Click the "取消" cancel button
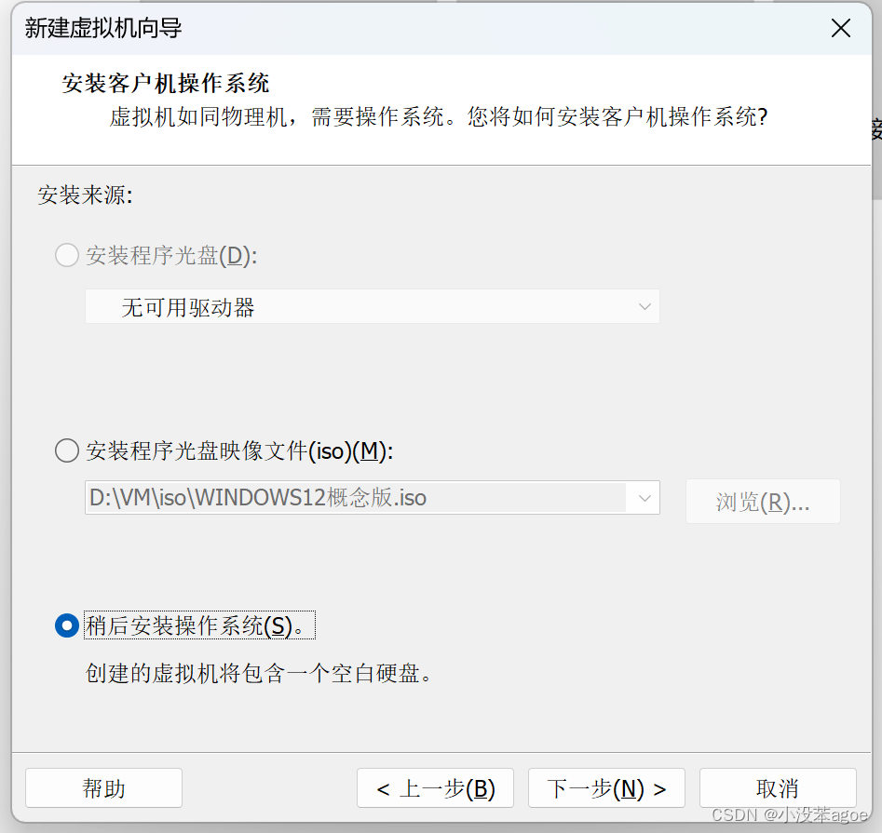The height and width of the screenshot is (833, 882). point(779,787)
